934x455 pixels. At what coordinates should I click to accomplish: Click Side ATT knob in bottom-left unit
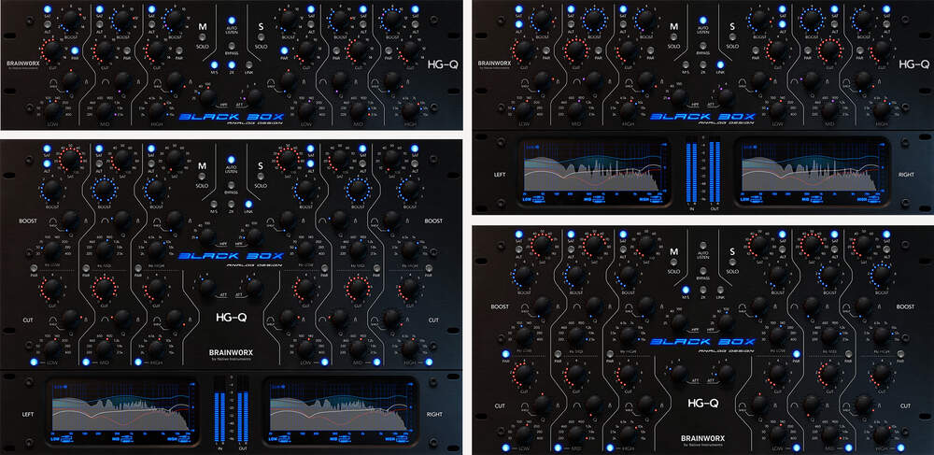point(254,288)
